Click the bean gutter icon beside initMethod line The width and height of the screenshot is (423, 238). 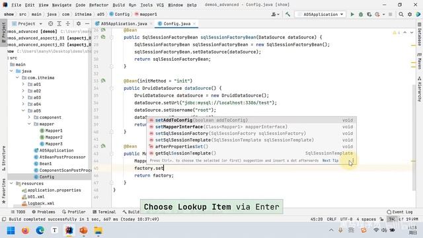pyautogui.click(x=103, y=81)
